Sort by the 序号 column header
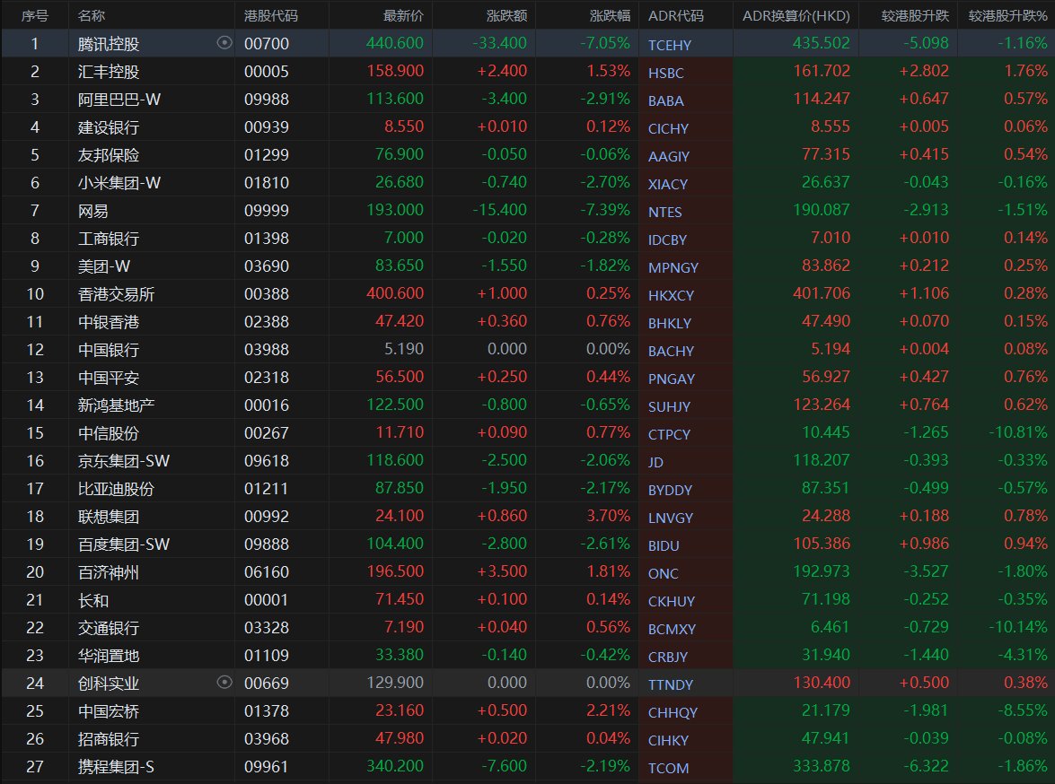The height and width of the screenshot is (784, 1055). 35,15
